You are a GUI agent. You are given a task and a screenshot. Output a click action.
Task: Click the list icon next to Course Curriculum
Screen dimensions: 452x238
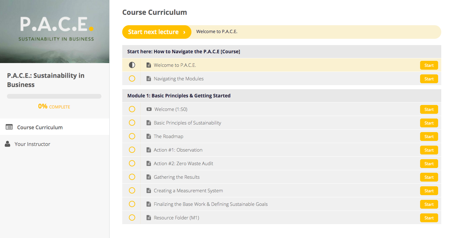coord(9,127)
